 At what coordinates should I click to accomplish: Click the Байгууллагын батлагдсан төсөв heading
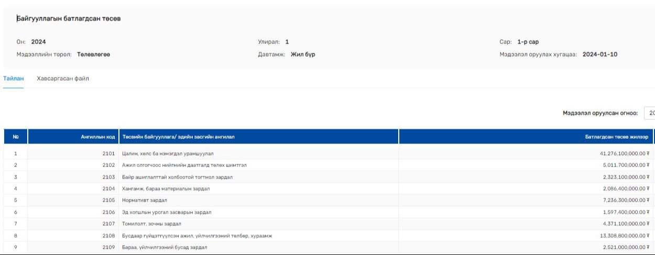(69, 19)
